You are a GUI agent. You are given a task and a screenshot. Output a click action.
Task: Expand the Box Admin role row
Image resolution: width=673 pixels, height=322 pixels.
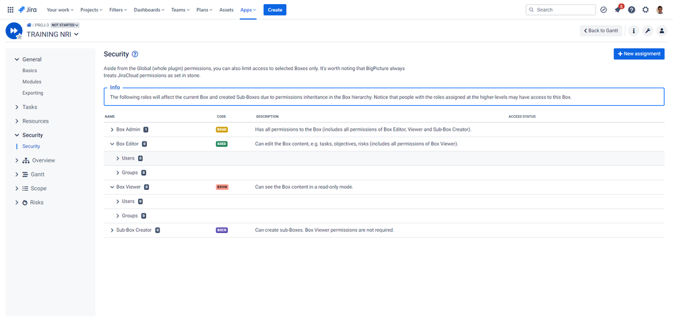[112, 129]
